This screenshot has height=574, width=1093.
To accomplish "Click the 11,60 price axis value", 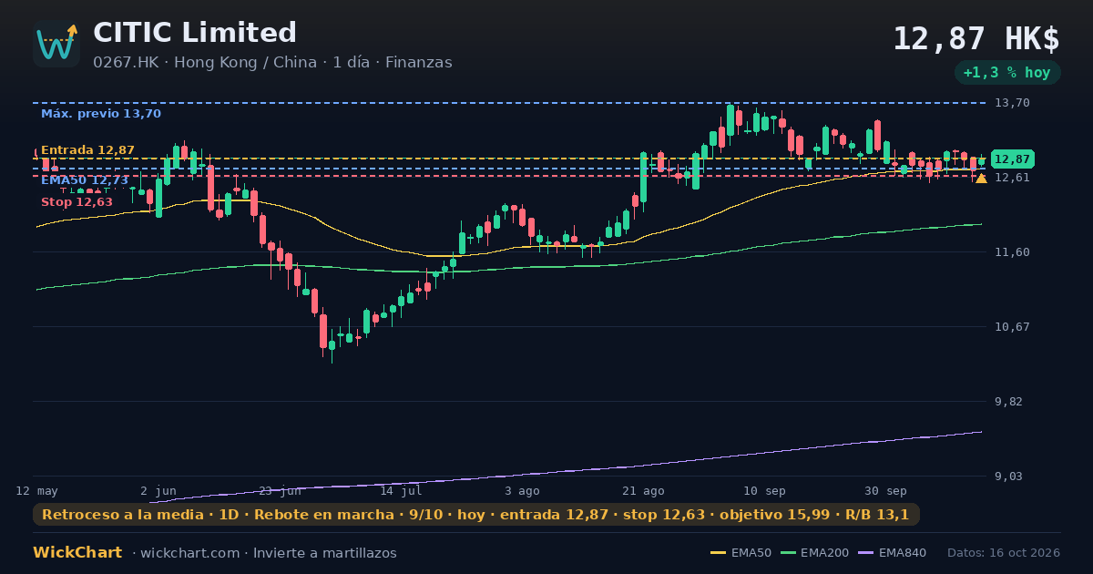I will [x=1012, y=252].
